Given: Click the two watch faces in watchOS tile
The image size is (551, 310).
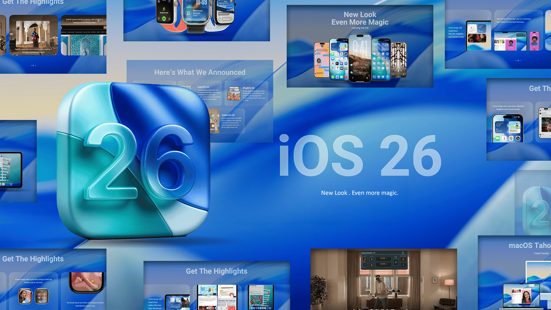Looking at the screenshot, I should 34,296.
